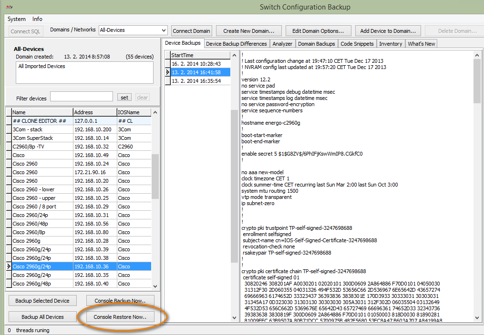Click the Filter devices input field
The width and height of the screenshot is (484, 335).
point(82,97)
